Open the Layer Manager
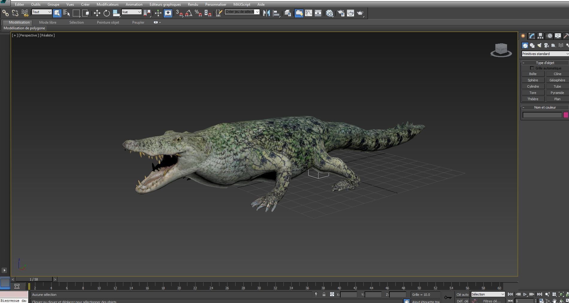The height and width of the screenshot is (303, 569). (288, 13)
